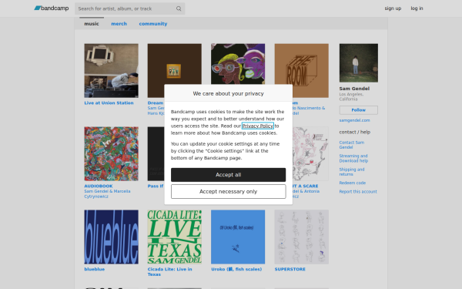
Task: Open the Shipping and returns link
Action: (x=352, y=172)
